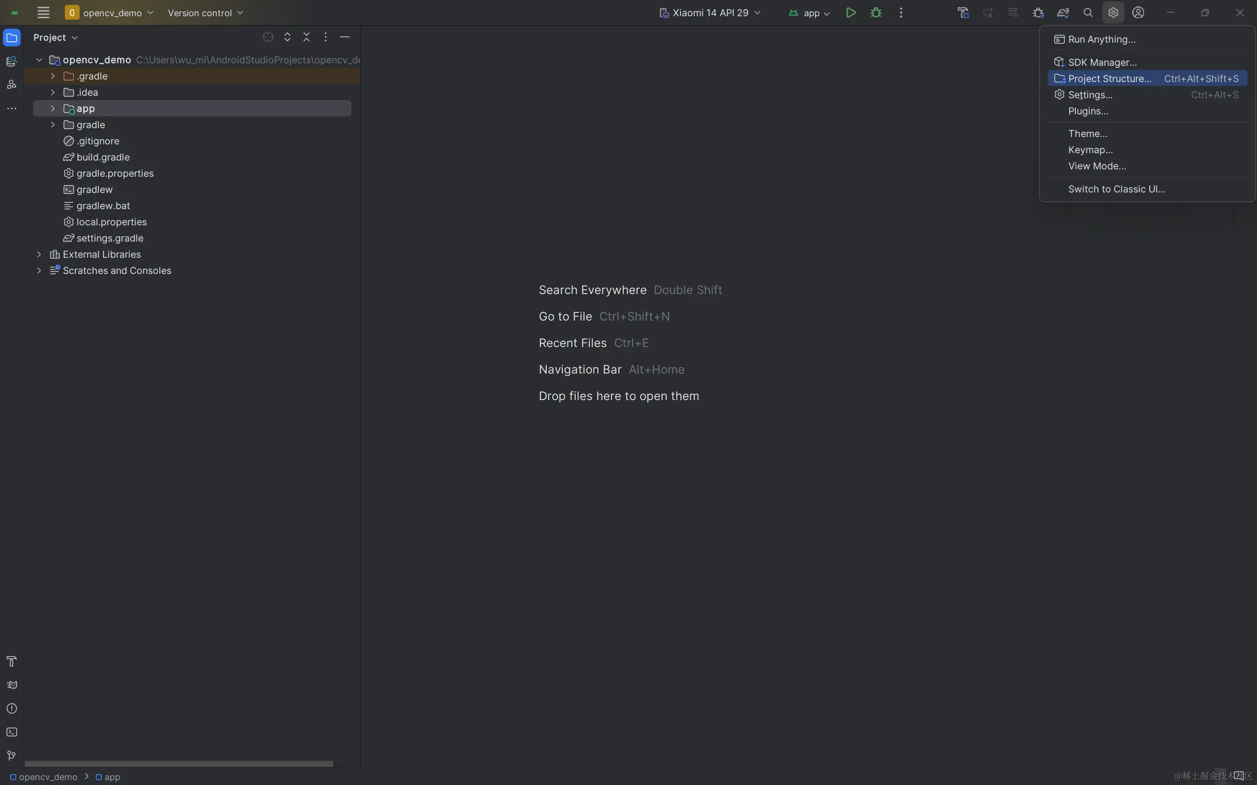
Task: Open the Git version control tool icon
Action: [11, 756]
